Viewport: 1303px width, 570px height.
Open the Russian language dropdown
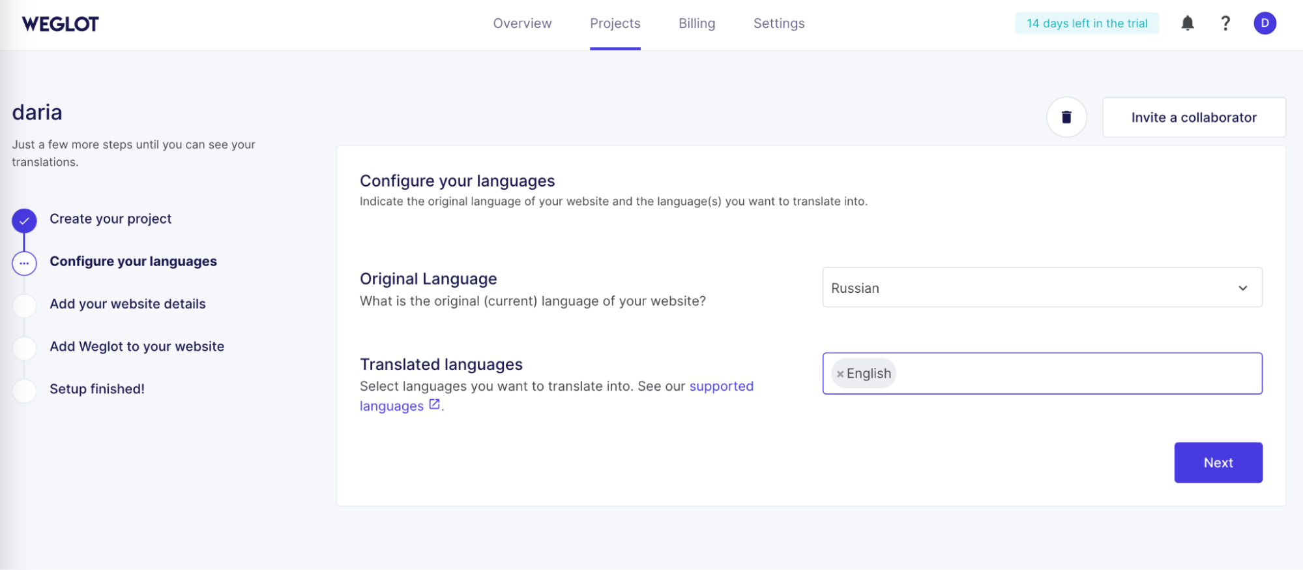(x=1042, y=288)
